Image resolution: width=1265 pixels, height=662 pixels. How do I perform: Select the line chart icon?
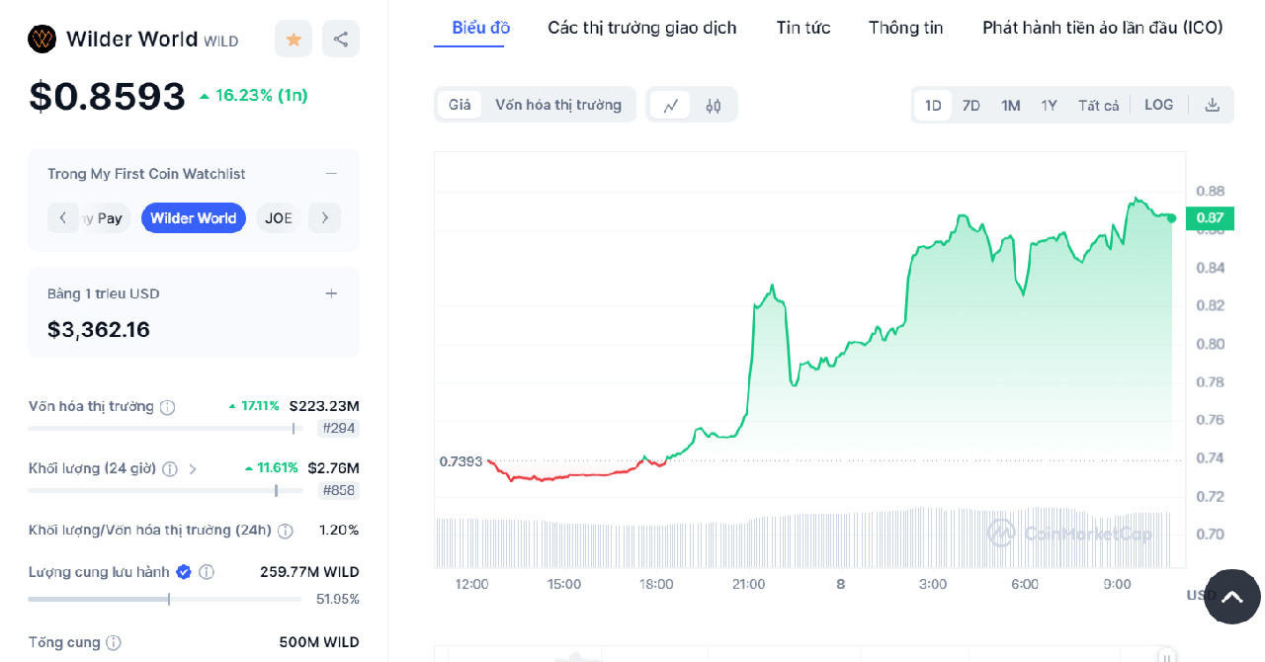click(669, 104)
